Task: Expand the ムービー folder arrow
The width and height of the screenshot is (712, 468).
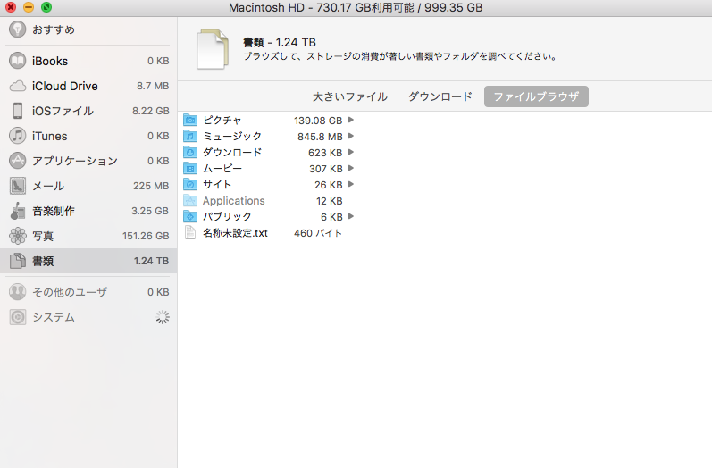Action: pos(350,169)
